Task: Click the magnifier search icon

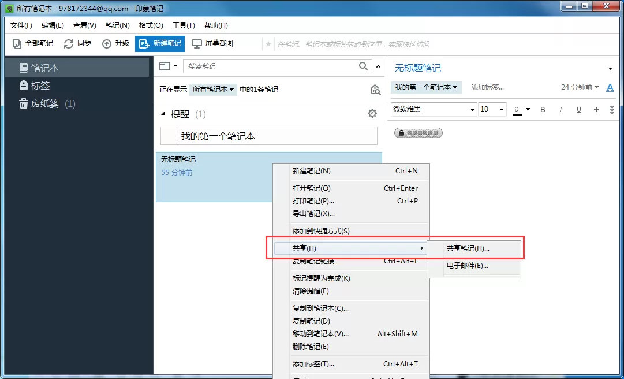Action: coord(363,66)
